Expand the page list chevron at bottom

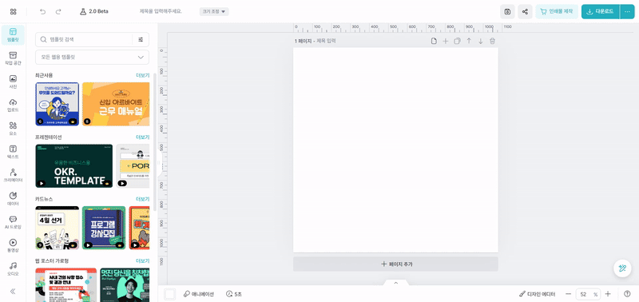(x=395, y=283)
